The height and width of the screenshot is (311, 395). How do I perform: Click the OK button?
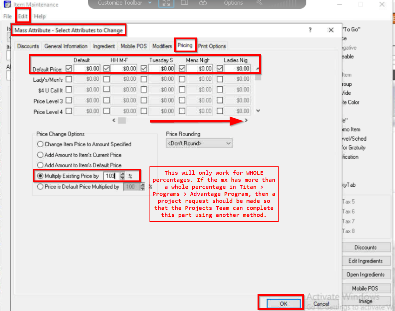click(x=283, y=304)
